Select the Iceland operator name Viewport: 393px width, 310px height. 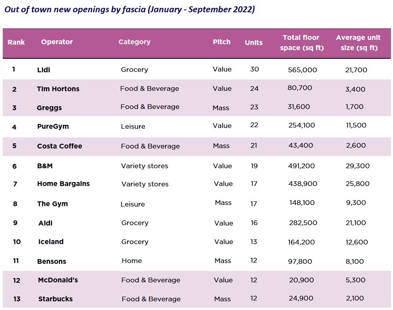(x=51, y=242)
